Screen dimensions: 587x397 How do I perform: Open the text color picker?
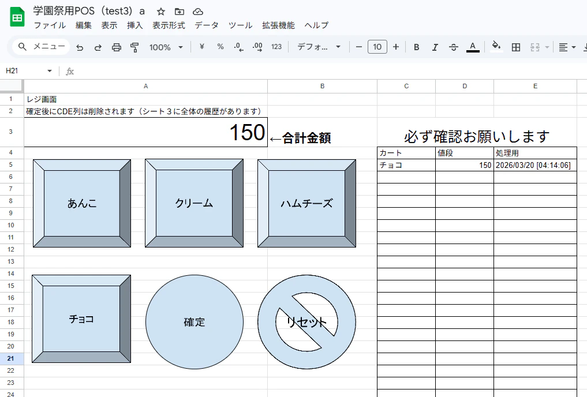click(473, 47)
